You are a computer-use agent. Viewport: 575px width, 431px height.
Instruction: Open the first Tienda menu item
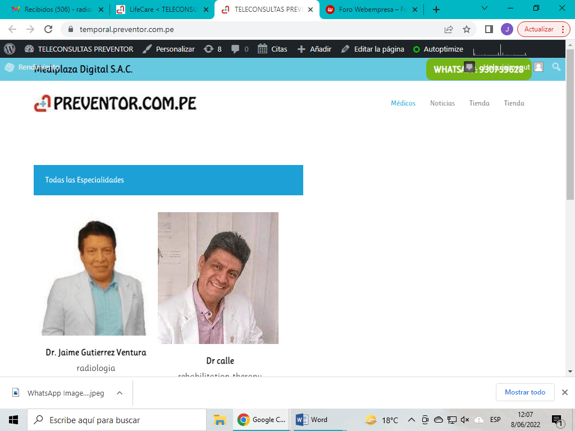[x=480, y=103]
